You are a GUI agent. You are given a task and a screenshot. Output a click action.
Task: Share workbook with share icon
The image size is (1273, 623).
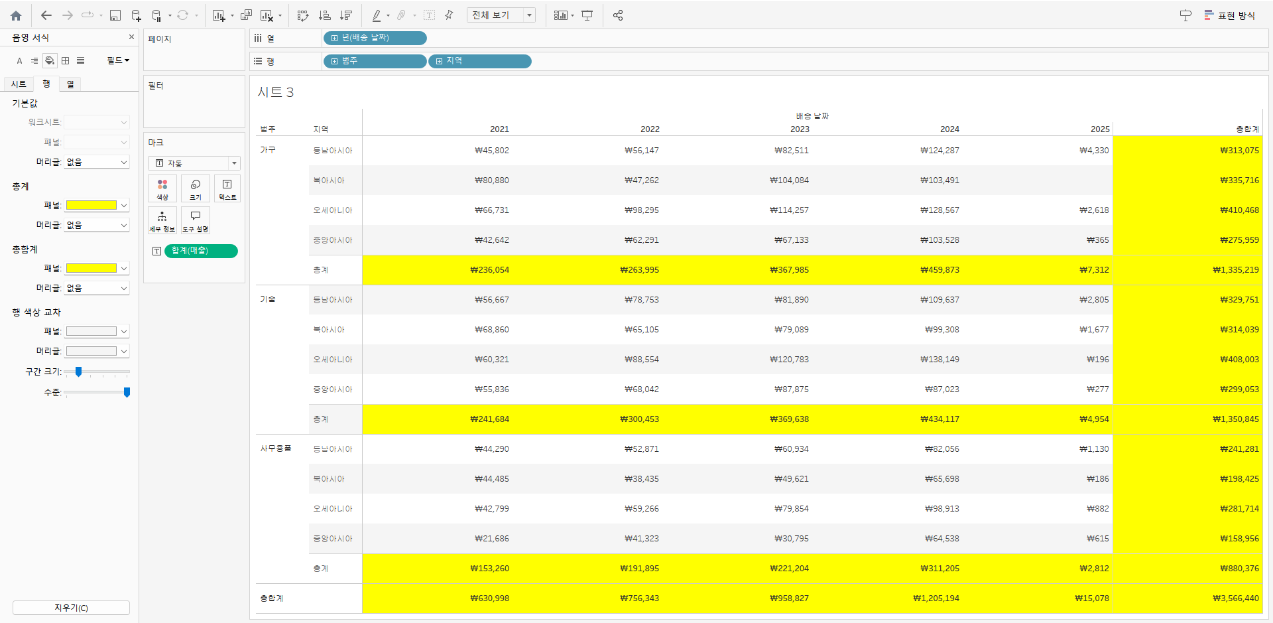[x=618, y=15]
